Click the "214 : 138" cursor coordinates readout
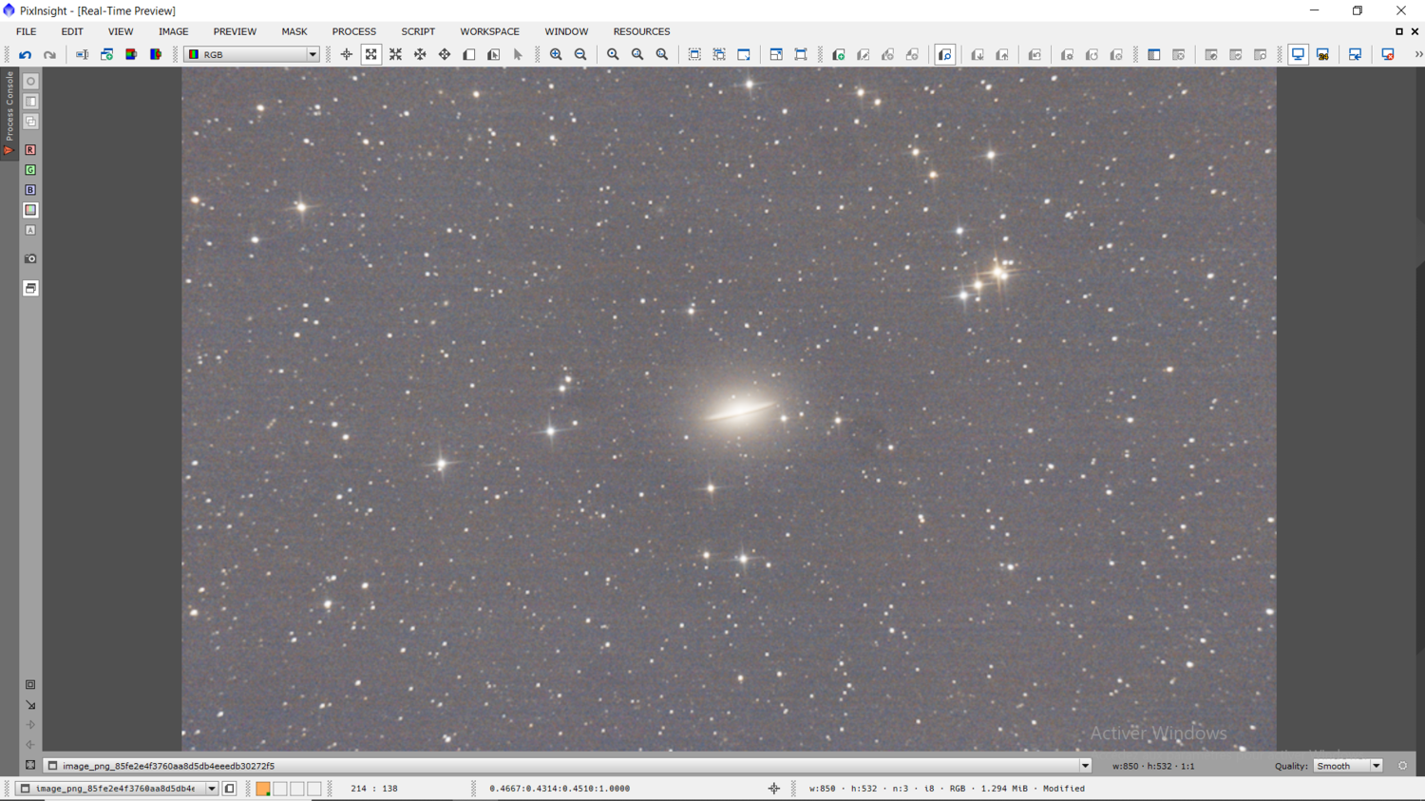This screenshot has height=801, width=1425. tap(374, 789)
